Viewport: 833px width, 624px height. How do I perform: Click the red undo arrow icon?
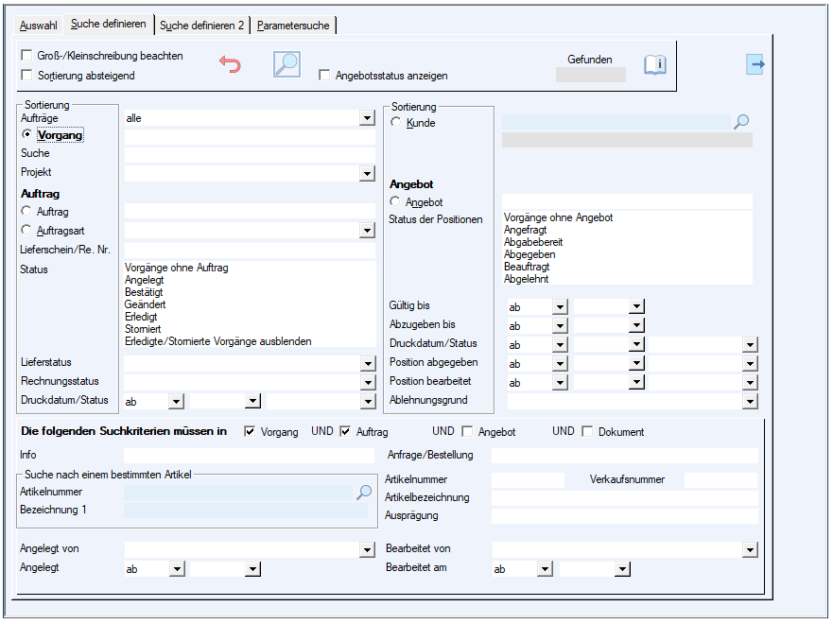[230, 64]
